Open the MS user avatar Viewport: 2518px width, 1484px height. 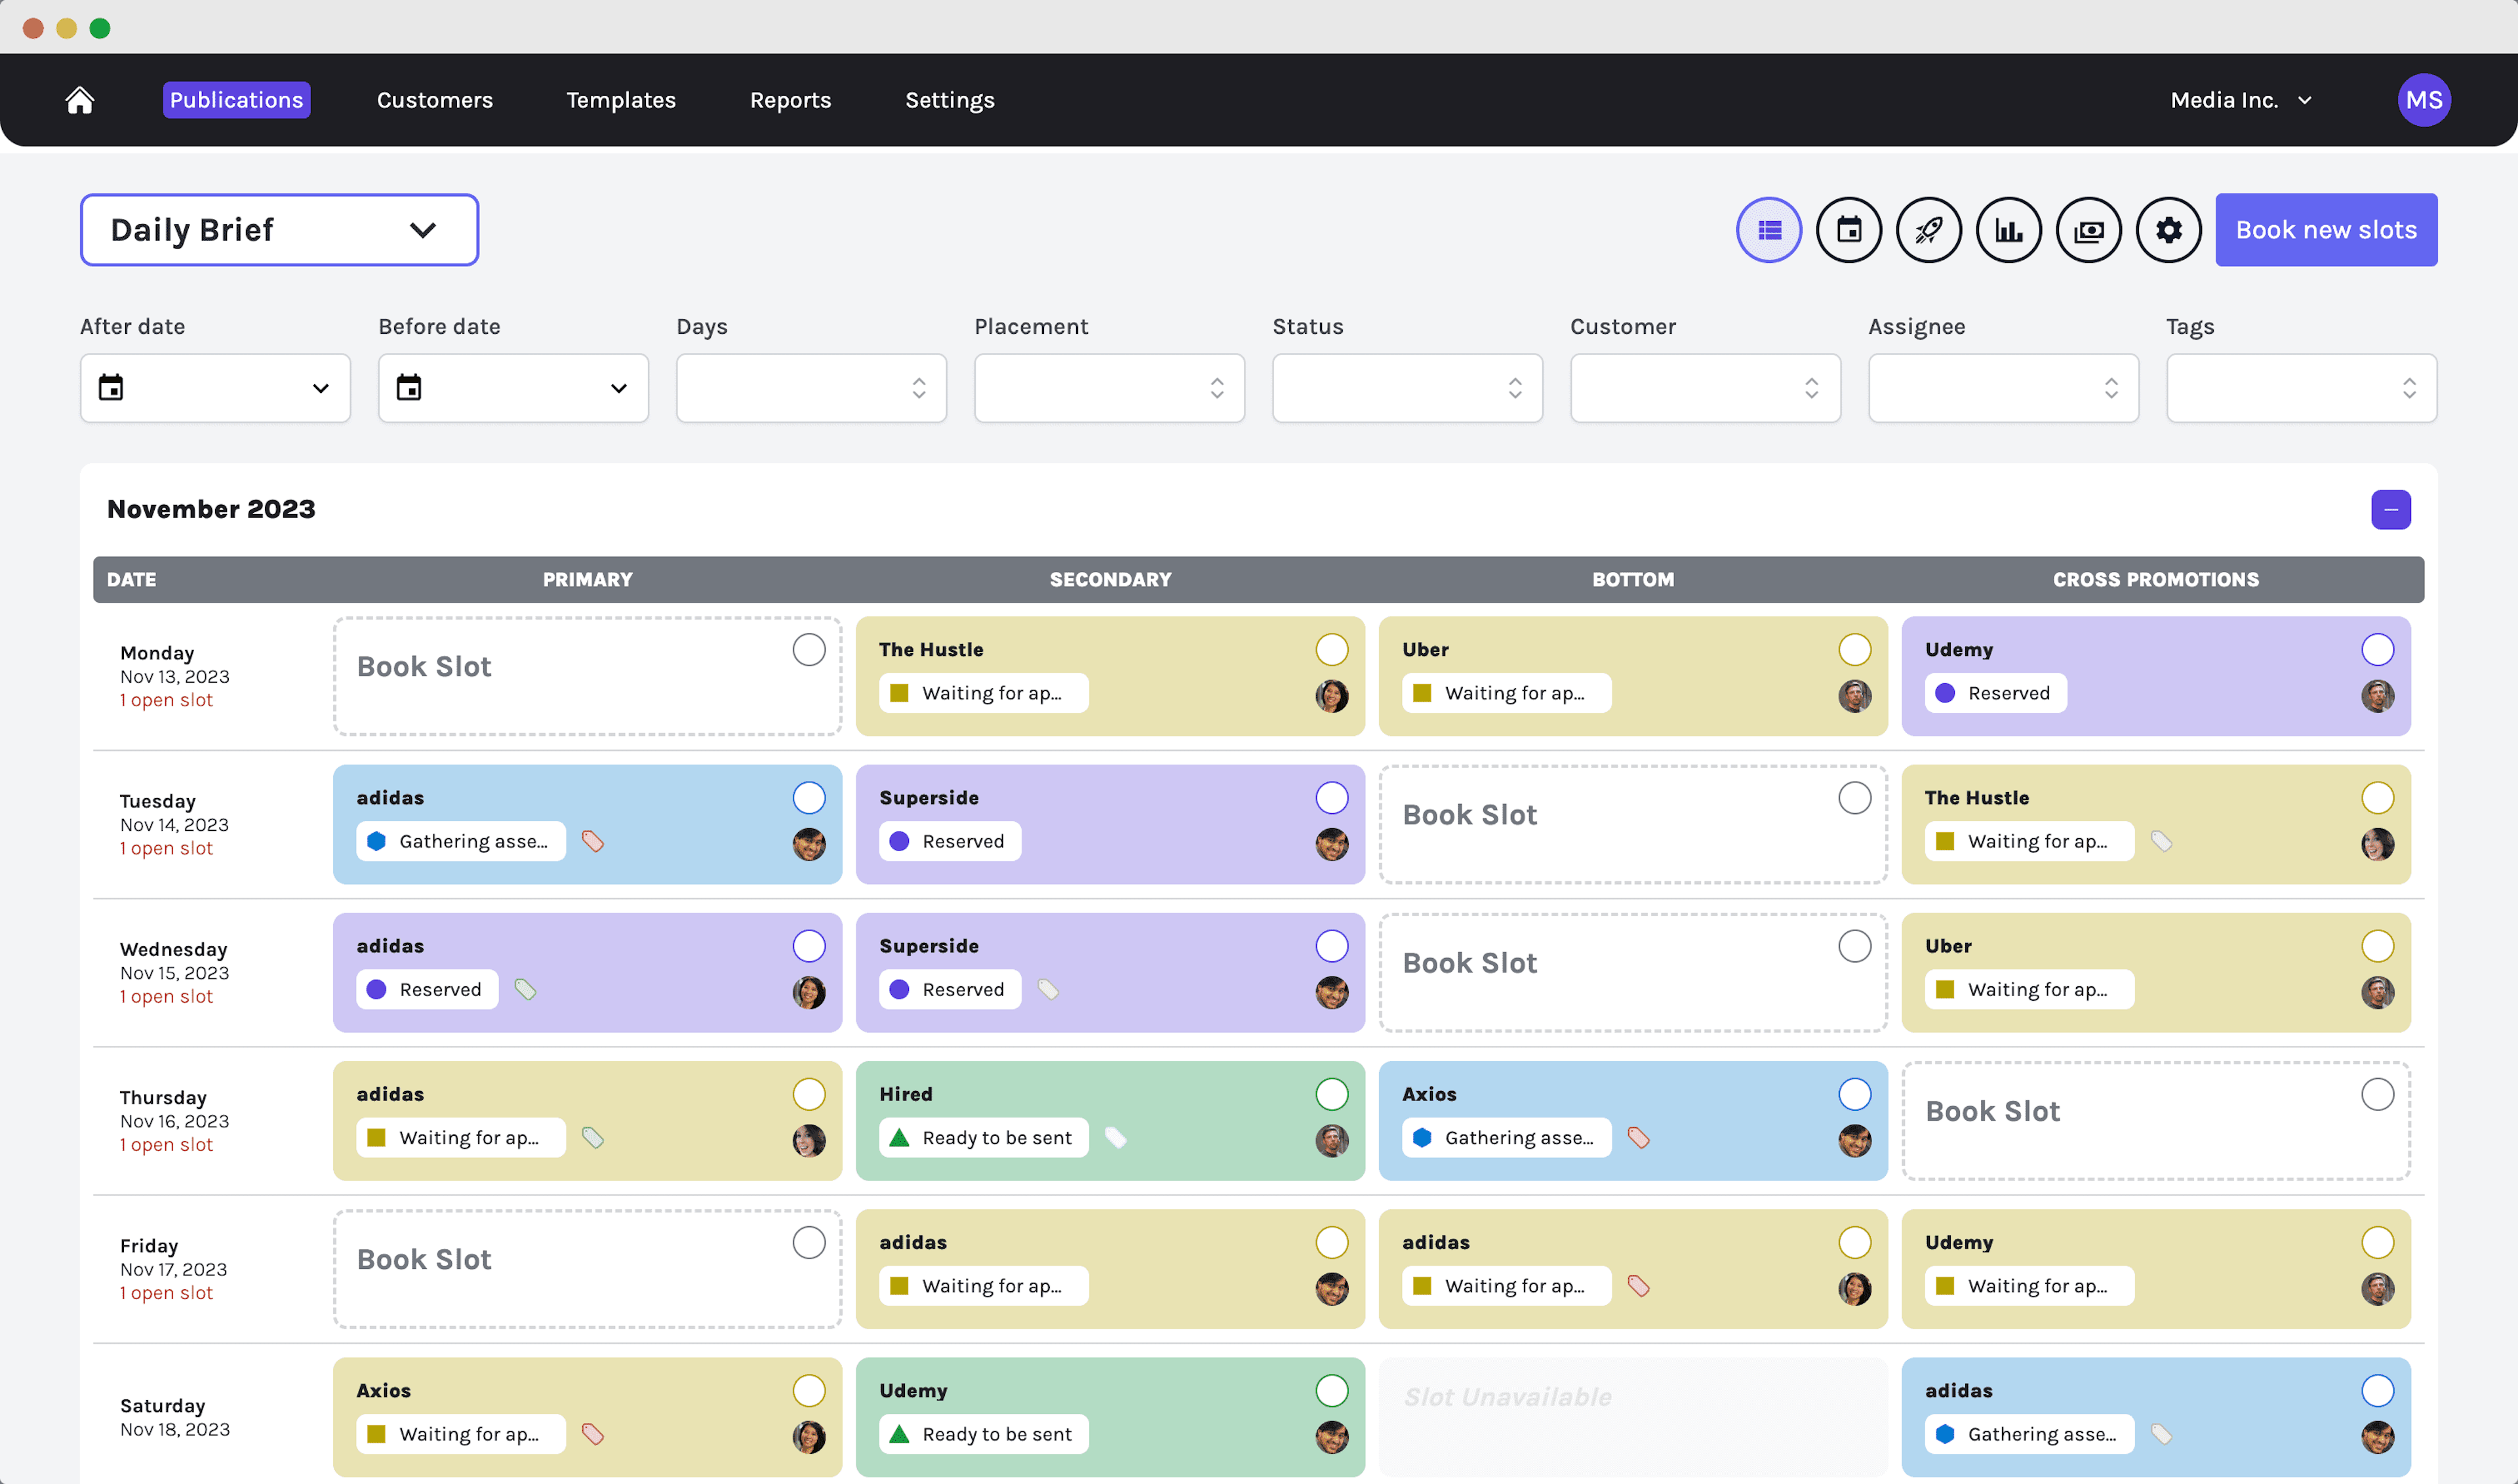pyautogui.click(x=2424, y=100)
